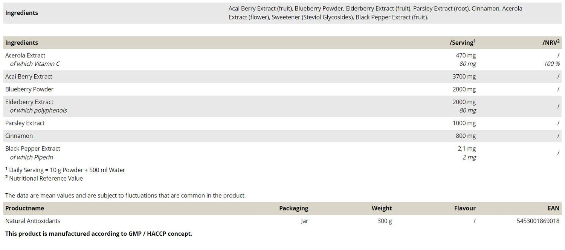Click the GMP / HACCP manufacturing statement

coord(99,233)
